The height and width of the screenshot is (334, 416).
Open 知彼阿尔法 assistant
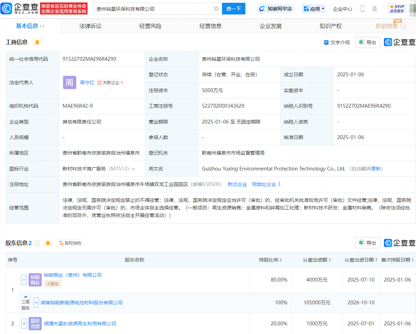(x=276, y=9)
